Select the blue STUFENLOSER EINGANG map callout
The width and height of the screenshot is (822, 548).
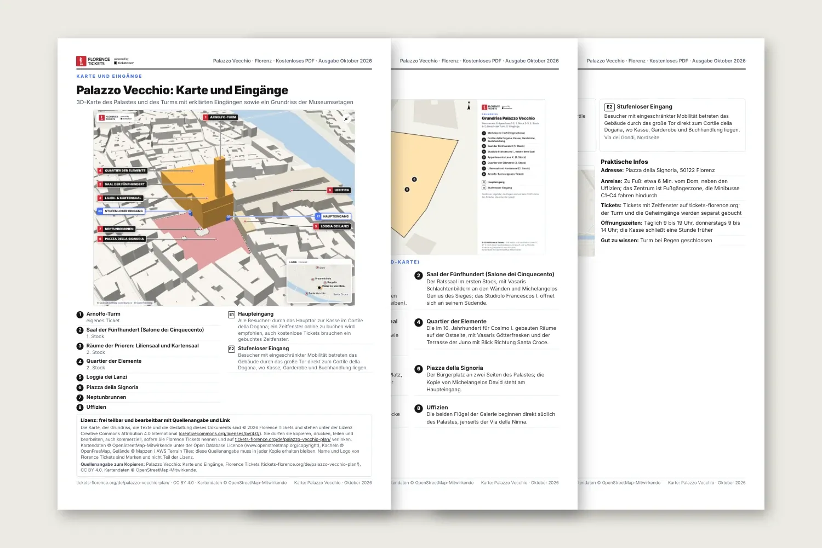coord(121,211)
